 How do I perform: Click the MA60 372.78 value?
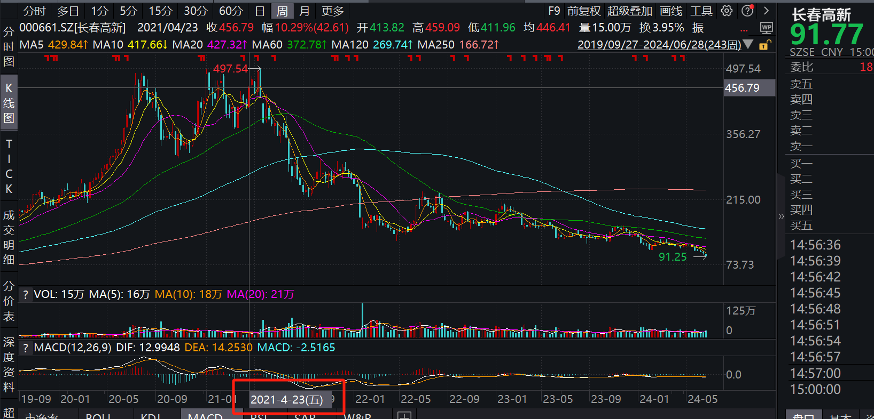(x=289, y=45)
